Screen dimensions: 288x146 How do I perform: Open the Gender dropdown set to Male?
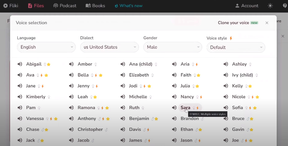[x=173, y=47]
